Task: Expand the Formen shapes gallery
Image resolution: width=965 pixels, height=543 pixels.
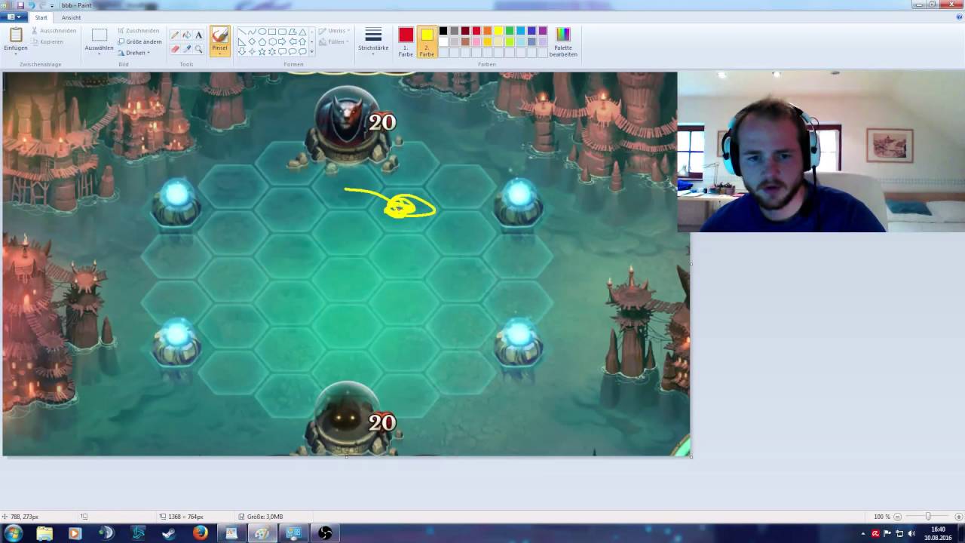Action: [312, 51]
